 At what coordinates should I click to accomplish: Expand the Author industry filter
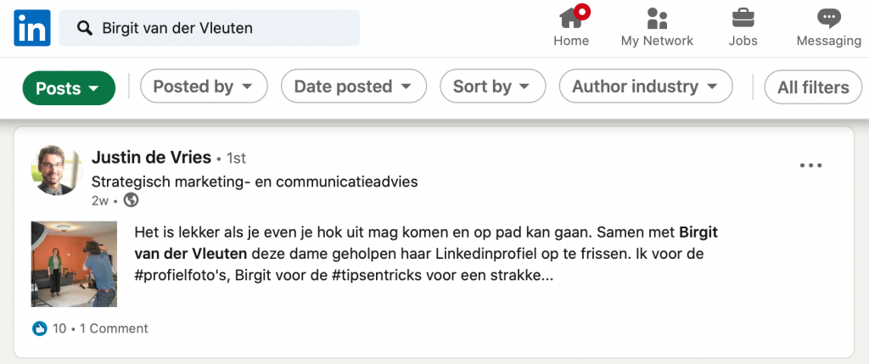[646, 86]
